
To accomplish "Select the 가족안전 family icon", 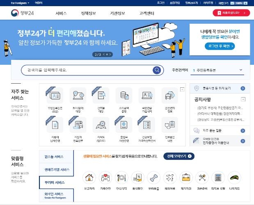I will tap(105, 178).
